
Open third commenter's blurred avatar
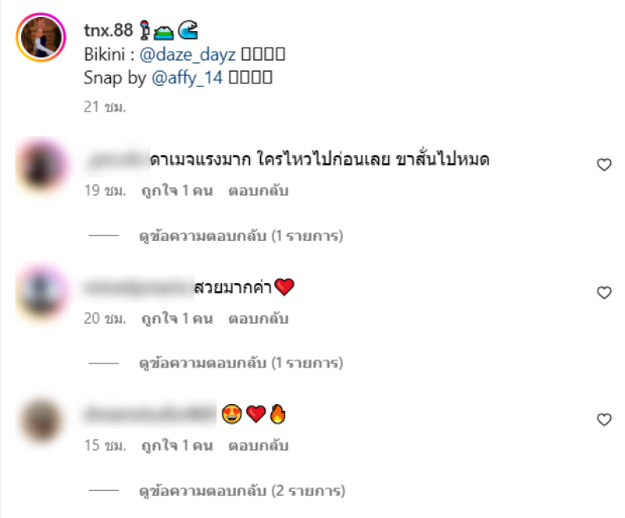point(41,420)
